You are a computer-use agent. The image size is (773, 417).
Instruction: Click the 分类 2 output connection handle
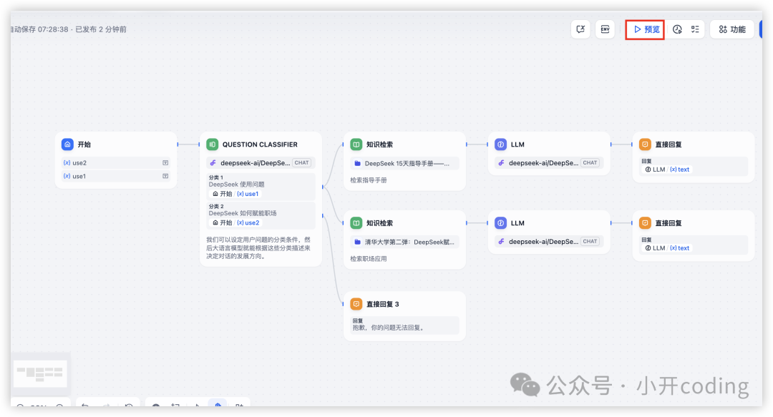click(322, 215)
